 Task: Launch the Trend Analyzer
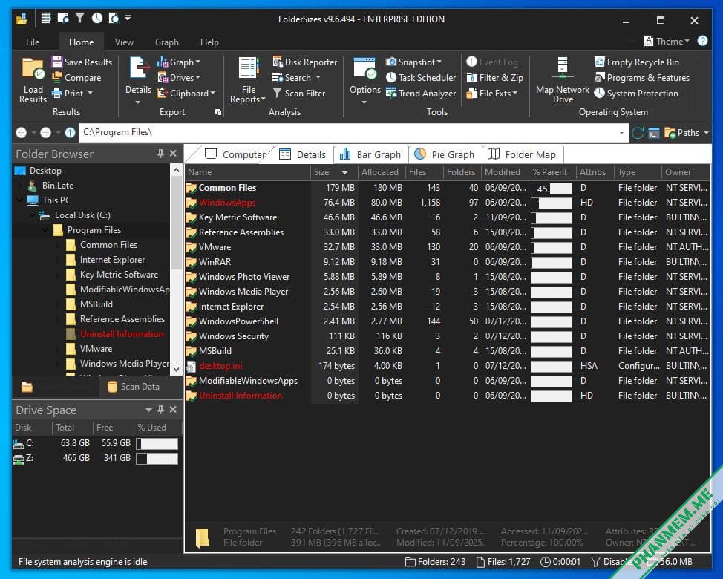point(421,93)
